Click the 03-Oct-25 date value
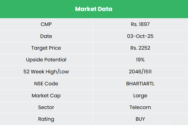The width and height of the screenshot is (188, 128). 140,36
